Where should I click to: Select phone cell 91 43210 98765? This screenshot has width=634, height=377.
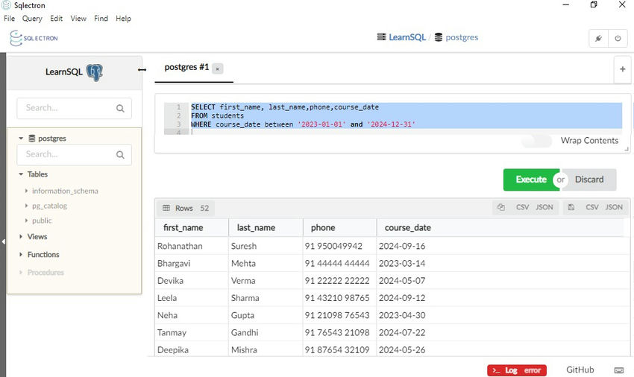339,298
